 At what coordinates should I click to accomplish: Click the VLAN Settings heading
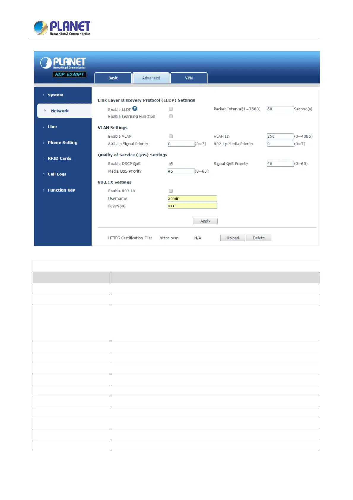(113, 128)
